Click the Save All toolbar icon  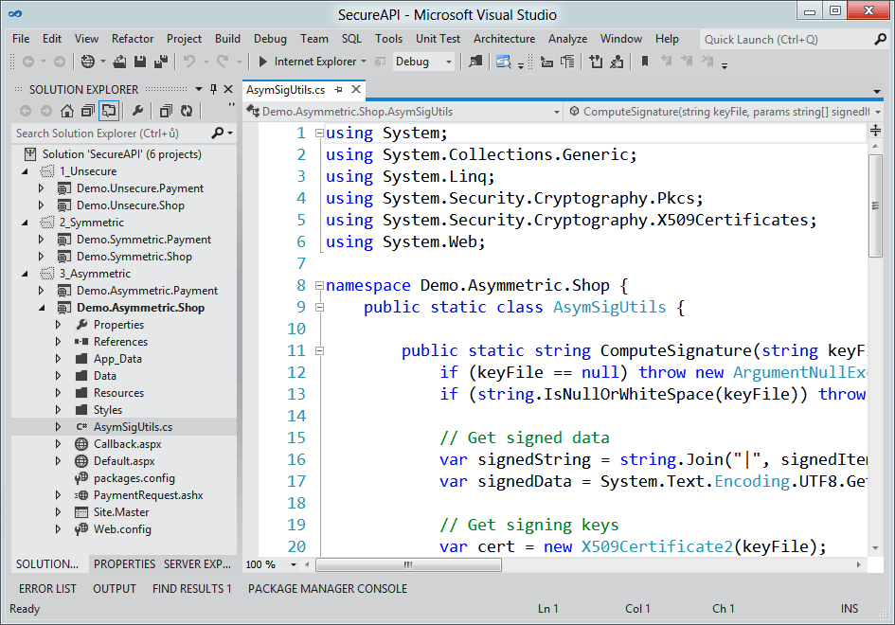[162, 62]
